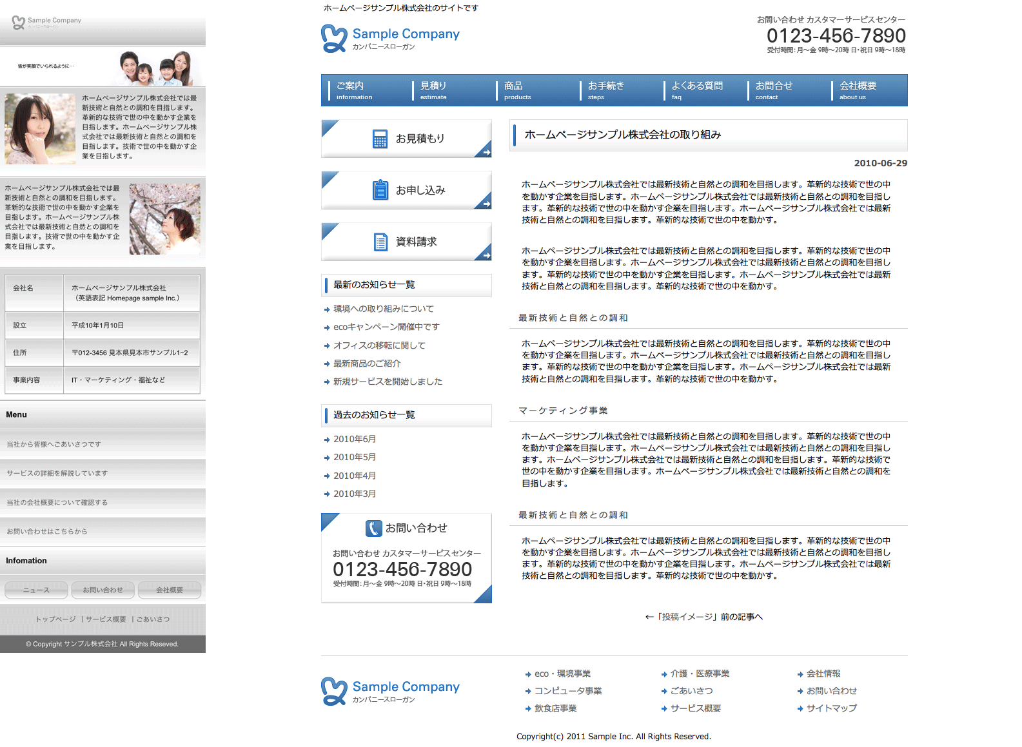Image resolution: width=1022 pixels, height=747 pixels.
Task: Open footer link サイトマップ
Action: point(831,708)
